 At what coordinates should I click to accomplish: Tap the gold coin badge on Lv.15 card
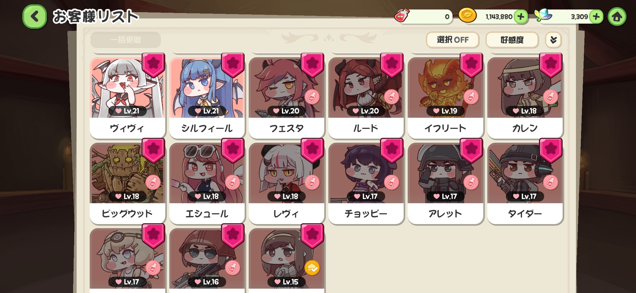pos(312,268)
